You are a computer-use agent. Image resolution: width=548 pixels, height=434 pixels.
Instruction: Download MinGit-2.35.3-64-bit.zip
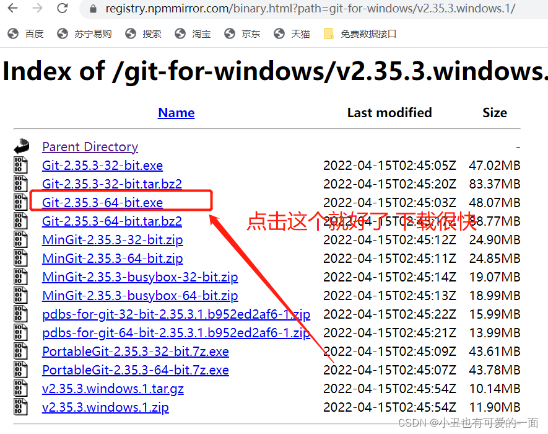point(113,259)
